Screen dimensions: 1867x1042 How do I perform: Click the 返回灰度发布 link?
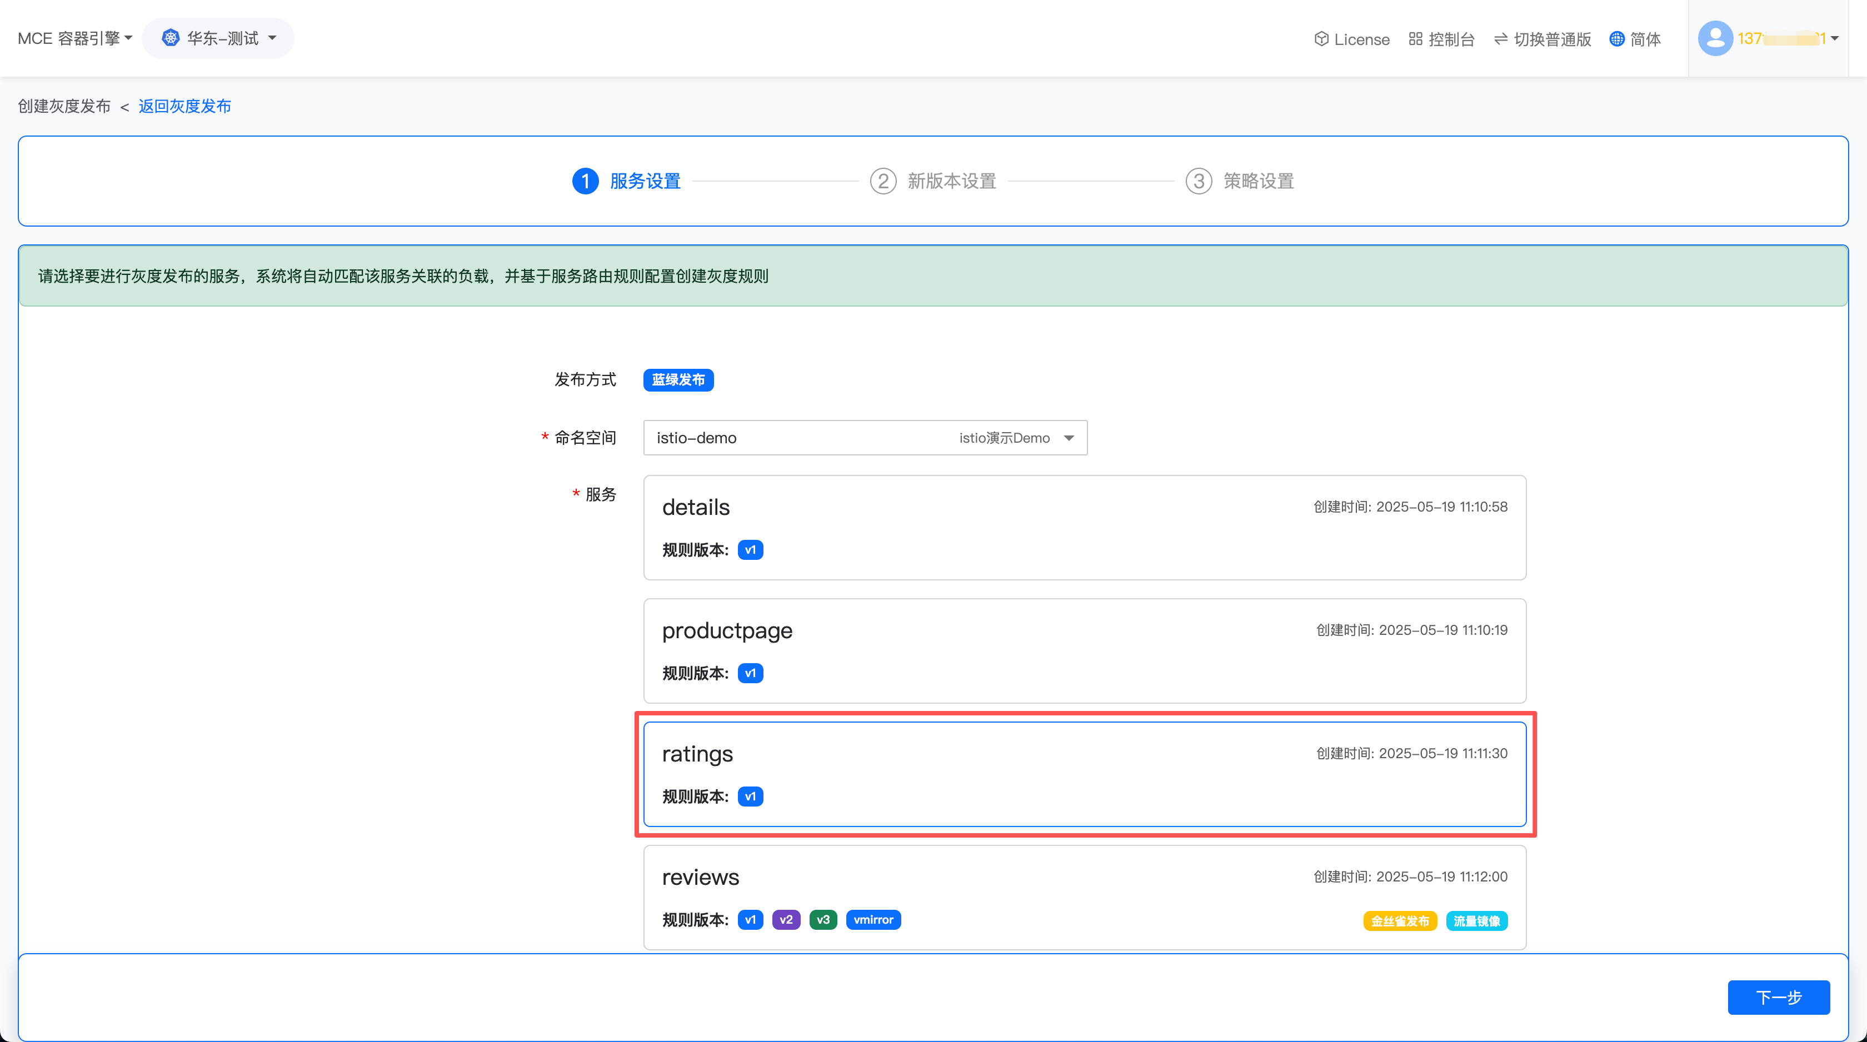click(x=184, y=107)
